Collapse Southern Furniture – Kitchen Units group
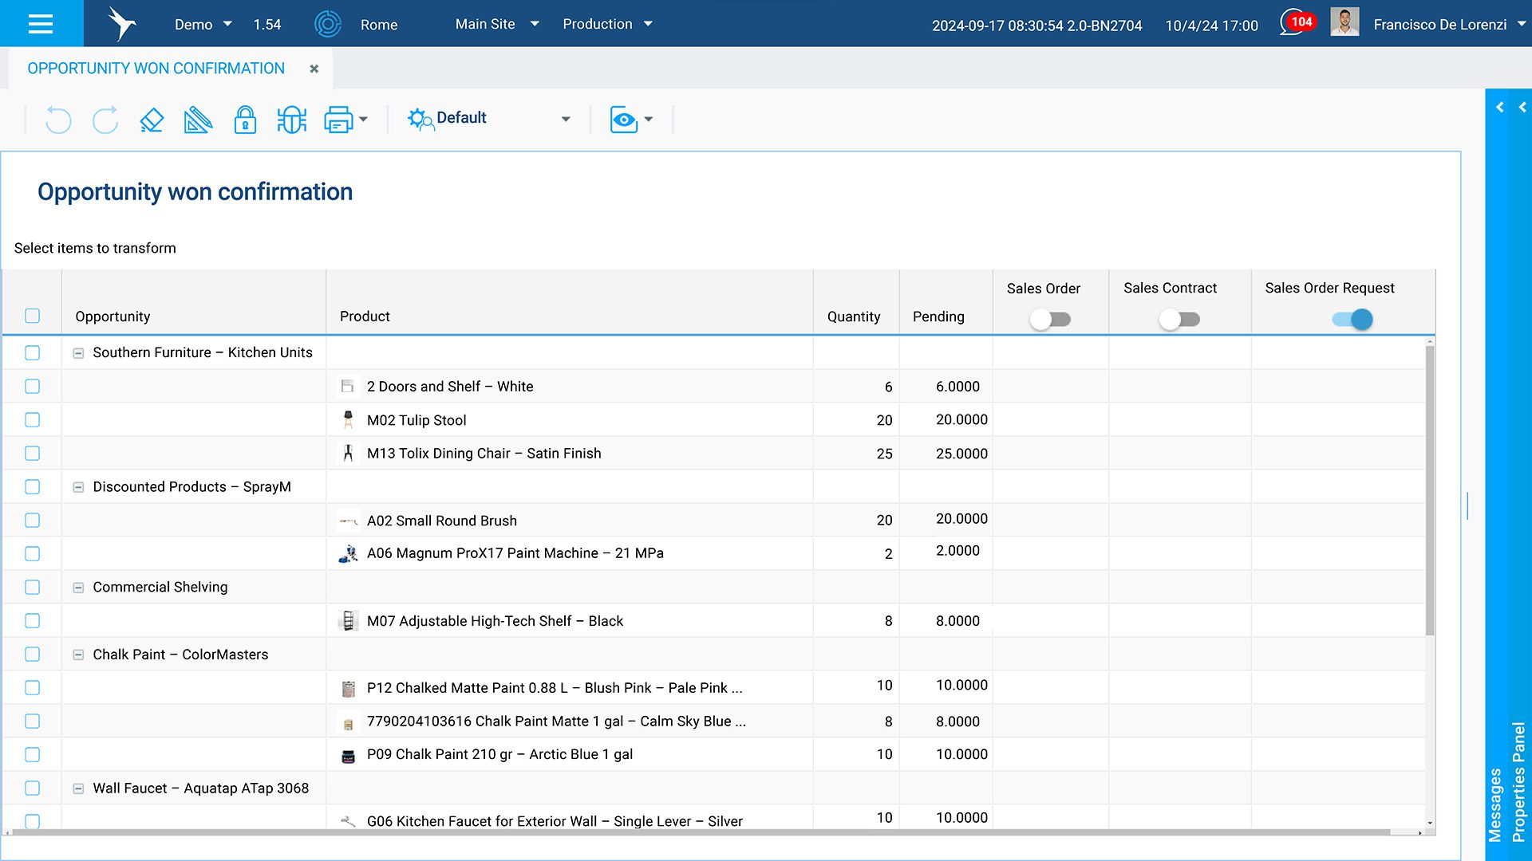 (x=78, y=353)
